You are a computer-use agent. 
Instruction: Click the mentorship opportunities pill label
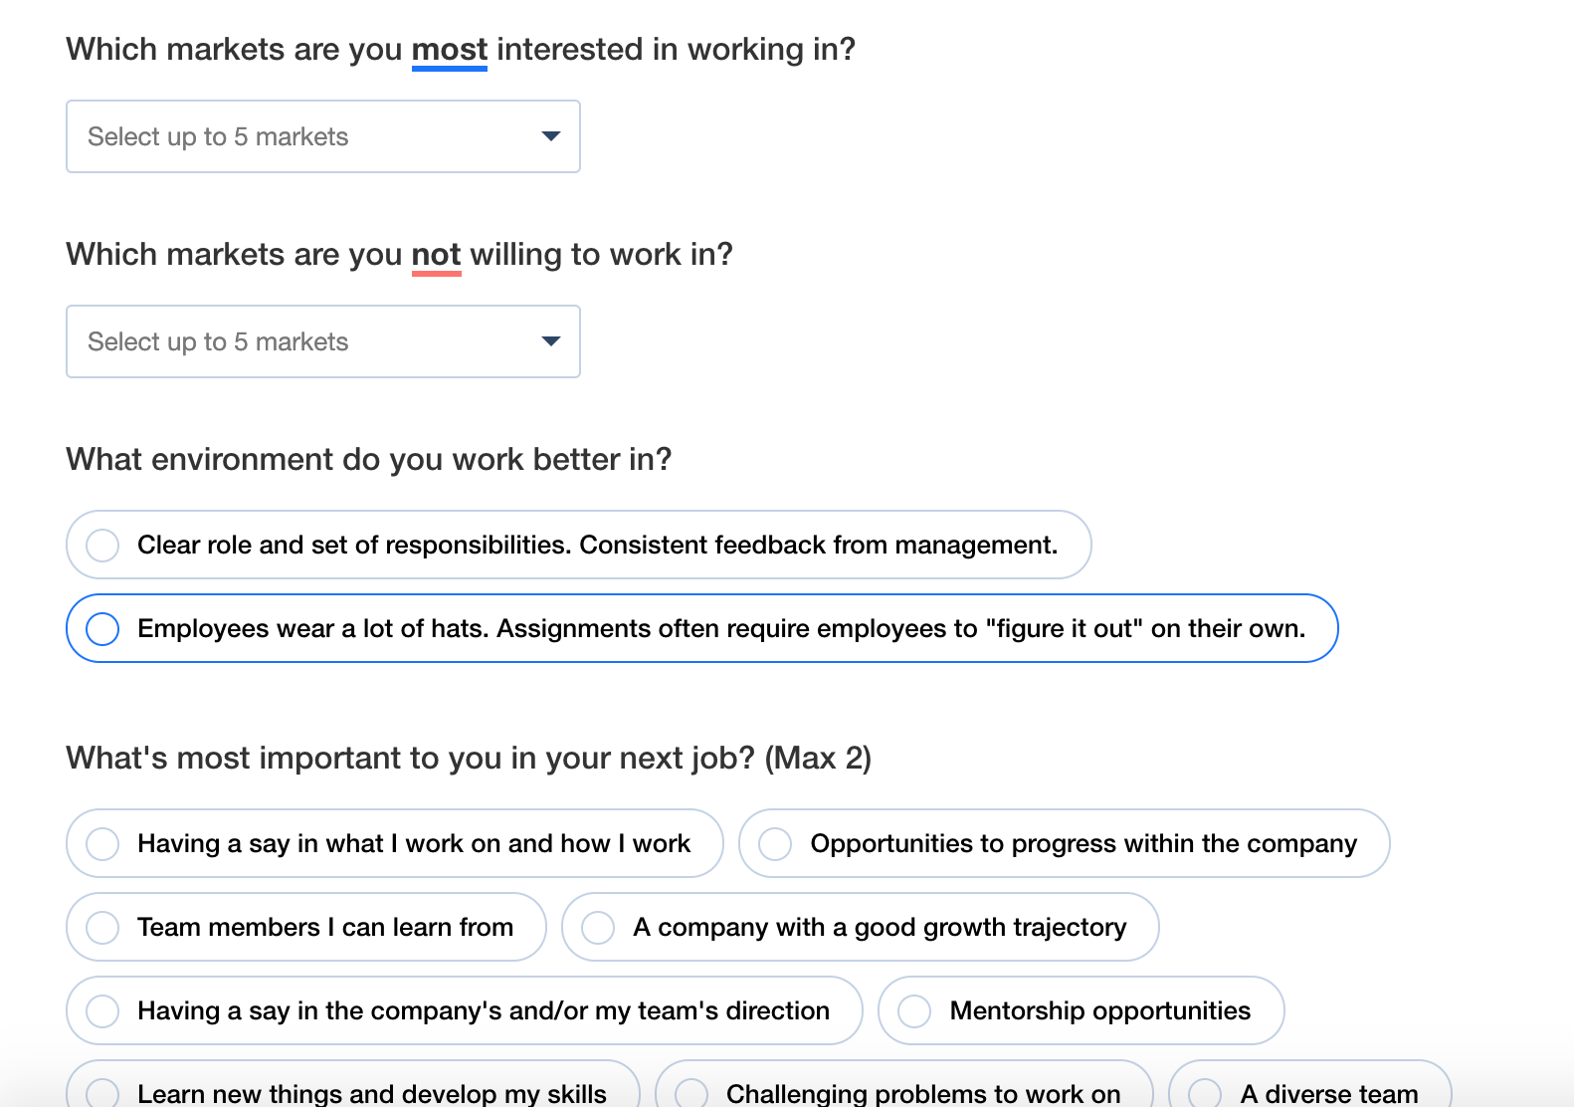click(1099, 1010)
